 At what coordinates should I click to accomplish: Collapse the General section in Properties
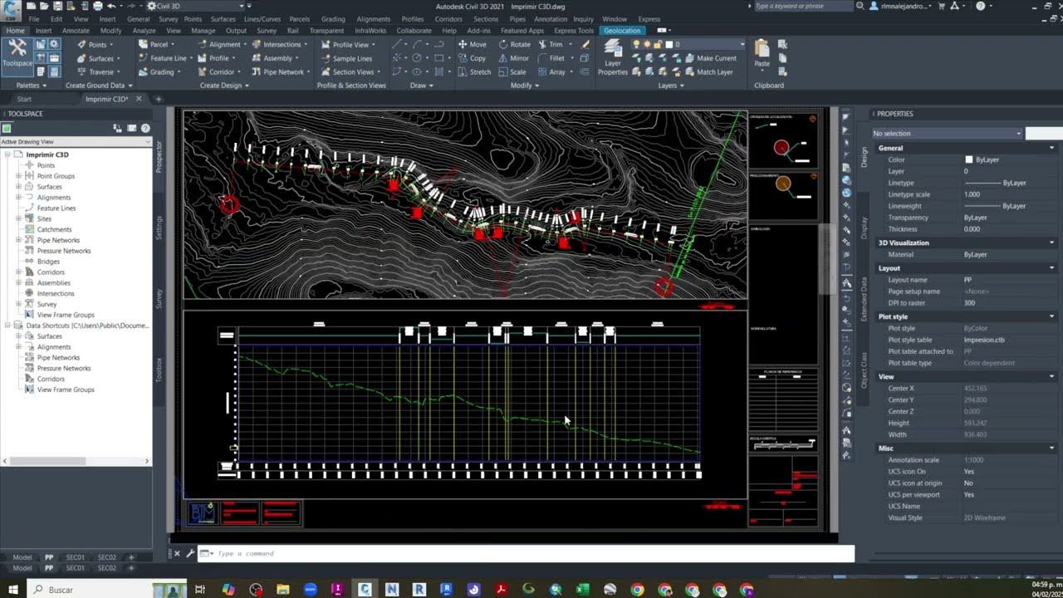pos(1051,148)
